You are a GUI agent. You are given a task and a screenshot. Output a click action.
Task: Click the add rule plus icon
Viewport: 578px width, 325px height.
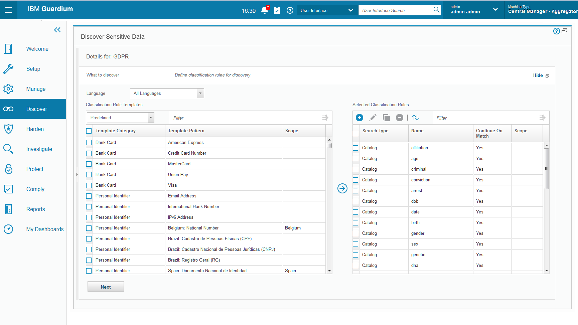point(359,118)
